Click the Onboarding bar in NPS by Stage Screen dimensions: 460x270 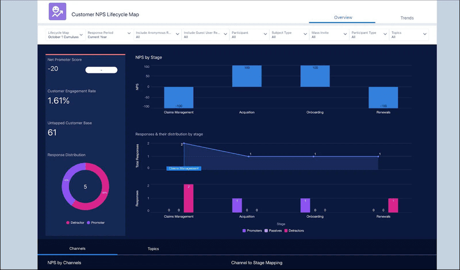315,76
